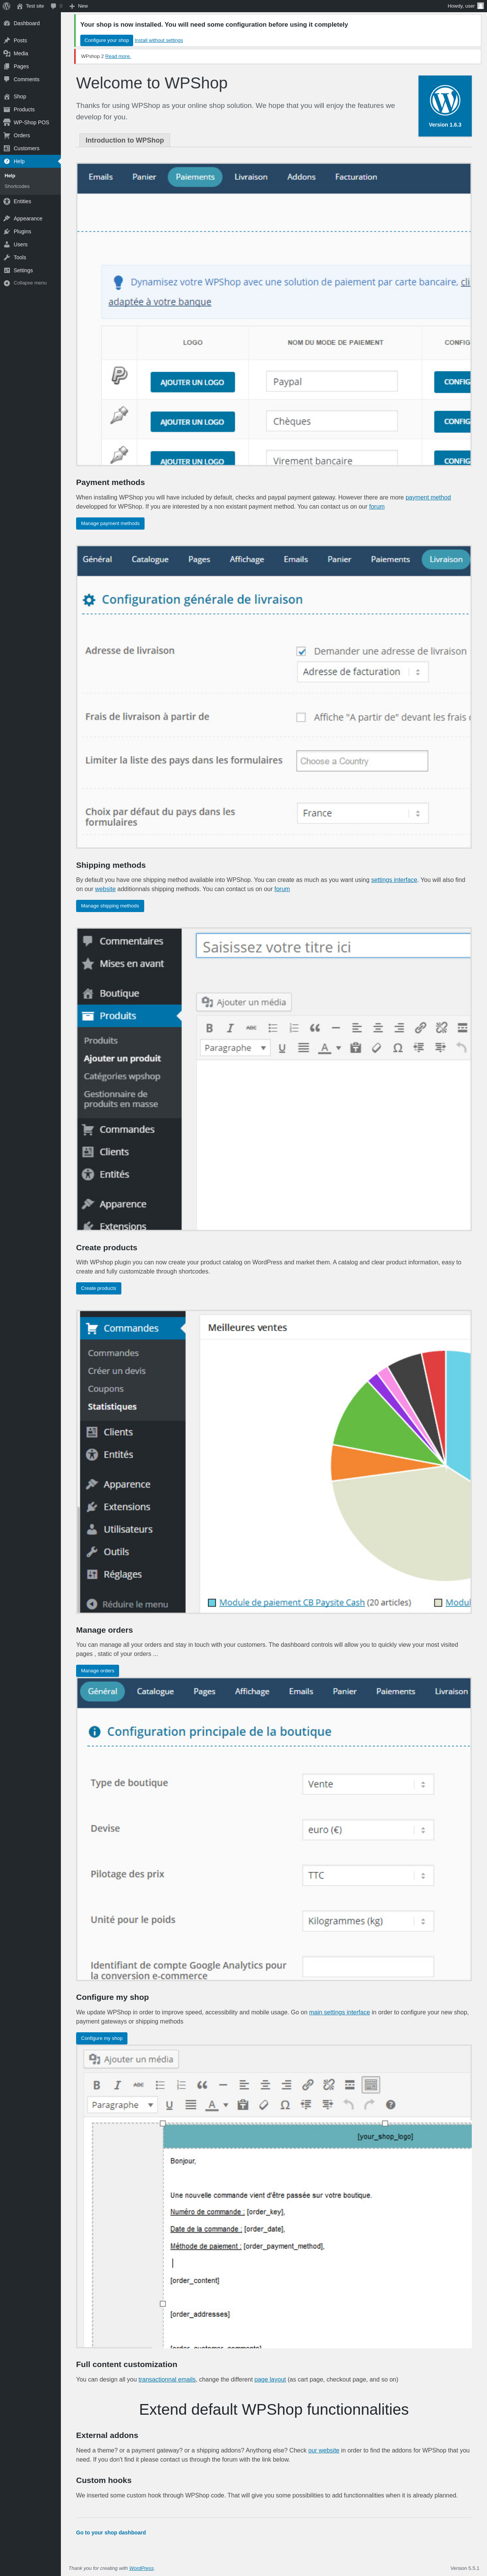The height and width of the screenshot is (2576, 487).
Task: Go to Dashboard via its sidebar icon
Action: click(x=7, y=23)
